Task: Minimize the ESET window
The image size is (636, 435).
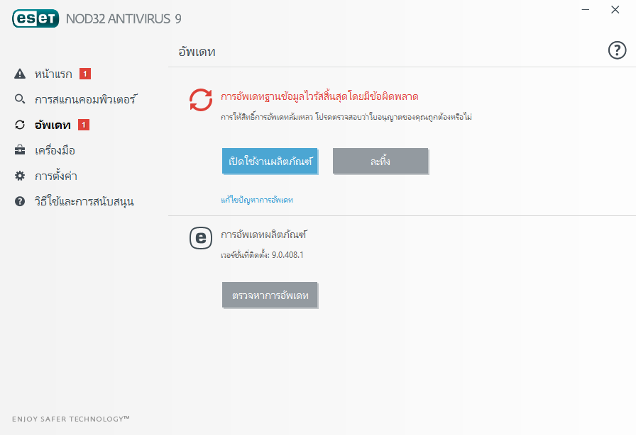Action: coord(586,10)
